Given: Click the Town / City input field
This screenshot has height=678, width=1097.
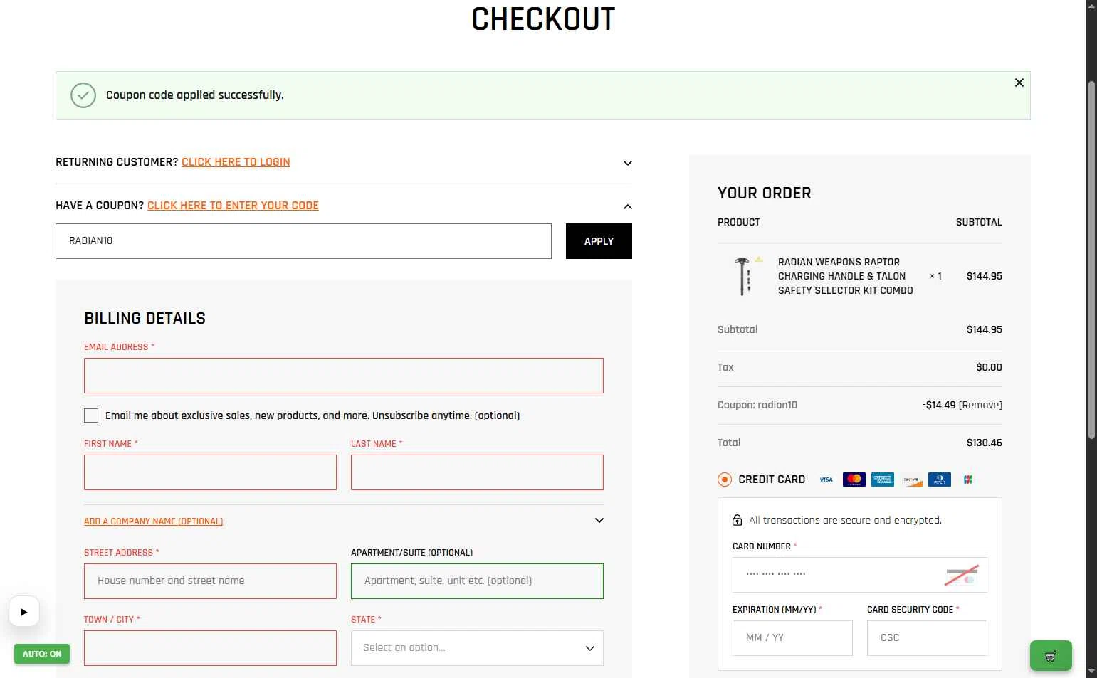Looking at the screenshot, I should click(210, 648).
